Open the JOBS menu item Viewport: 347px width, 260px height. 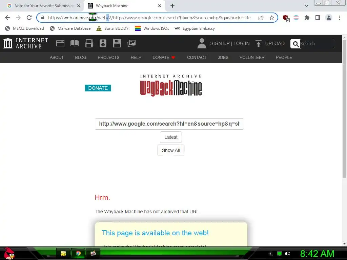pyautogui.click(x=223, y=58)
